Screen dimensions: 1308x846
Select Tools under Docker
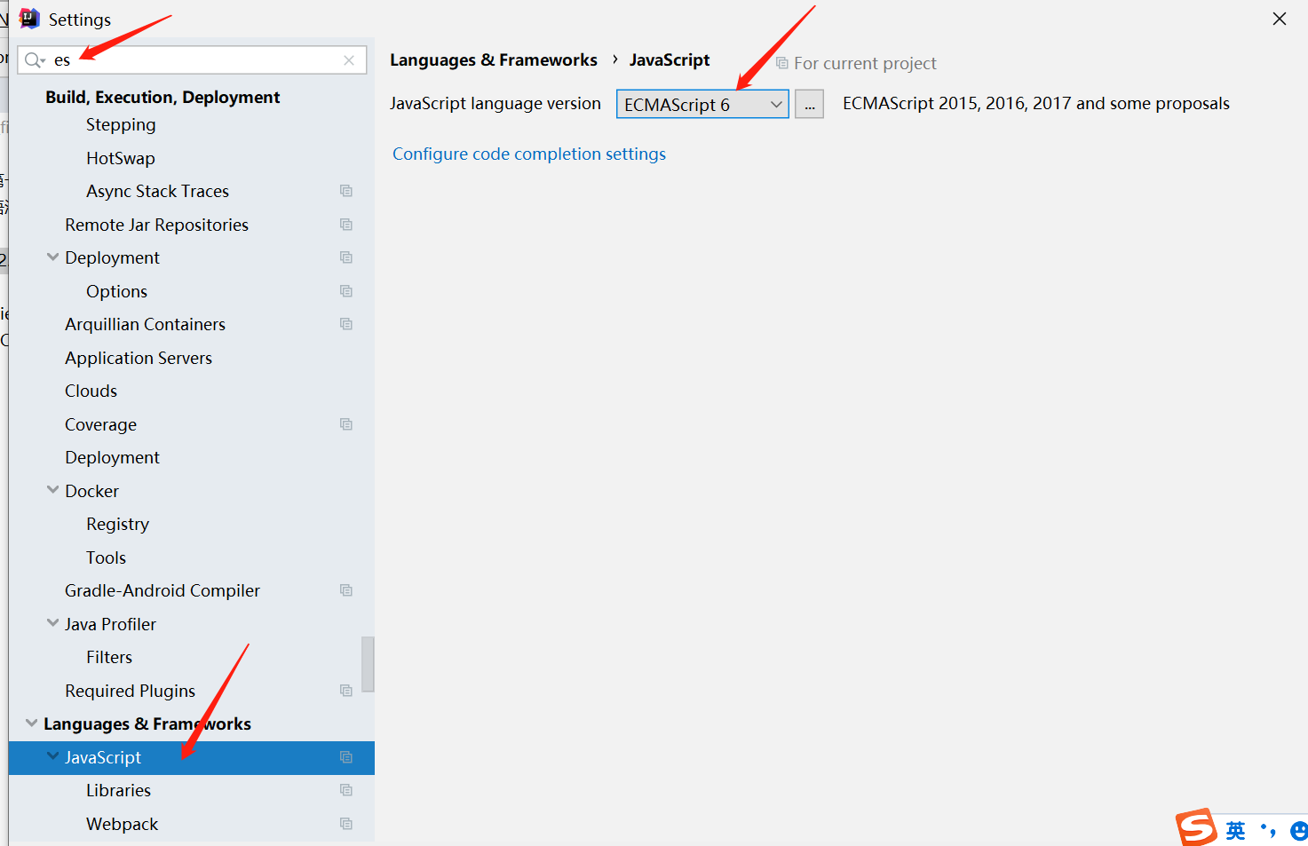(106, 557)
